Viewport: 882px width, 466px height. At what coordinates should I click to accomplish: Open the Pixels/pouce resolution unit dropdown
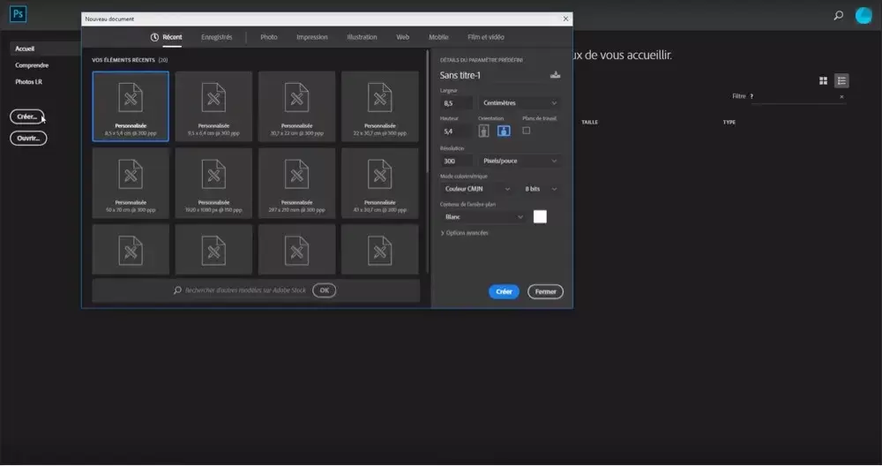519,162
